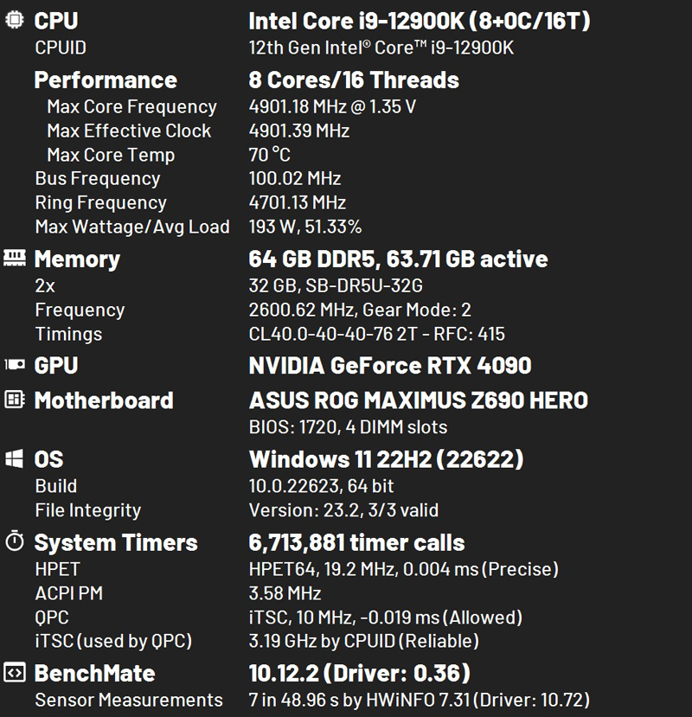Select the Performance section heading

tap(106, 80)
